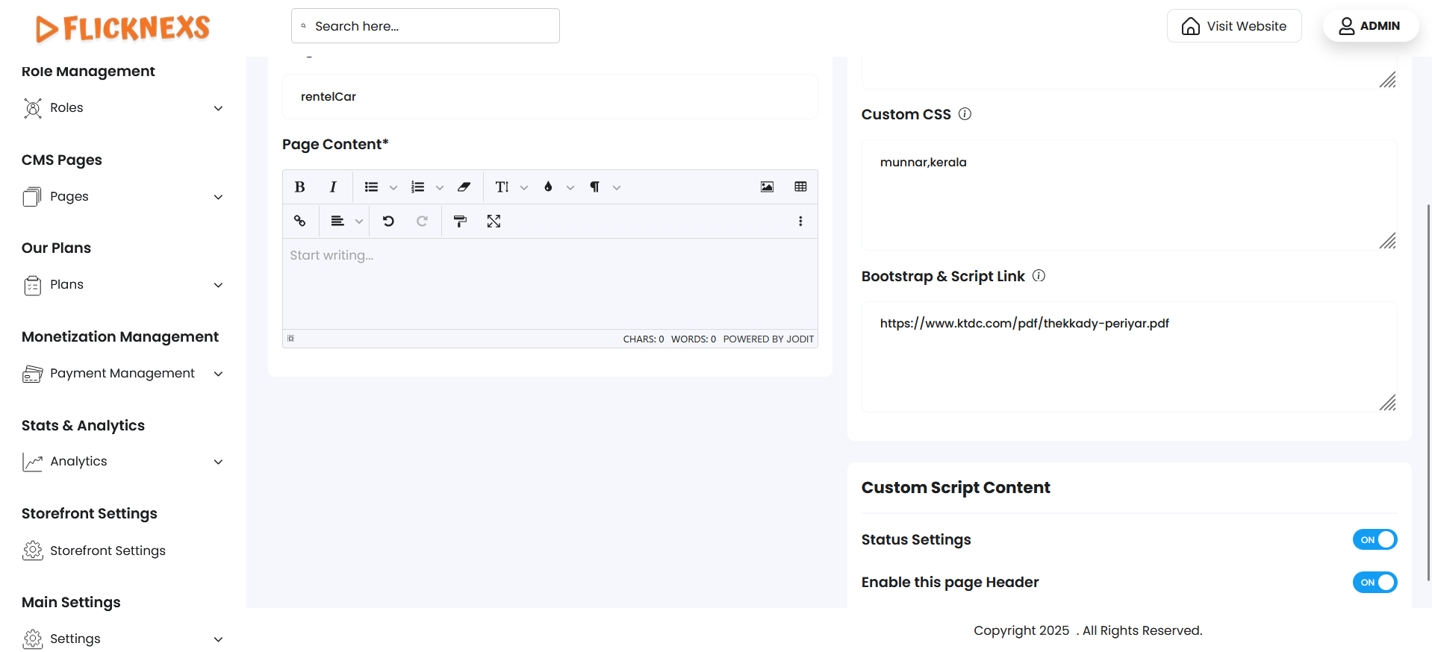Click the Visit Website button
This screenshot has width=1432, height=652.
(1233, 26)
